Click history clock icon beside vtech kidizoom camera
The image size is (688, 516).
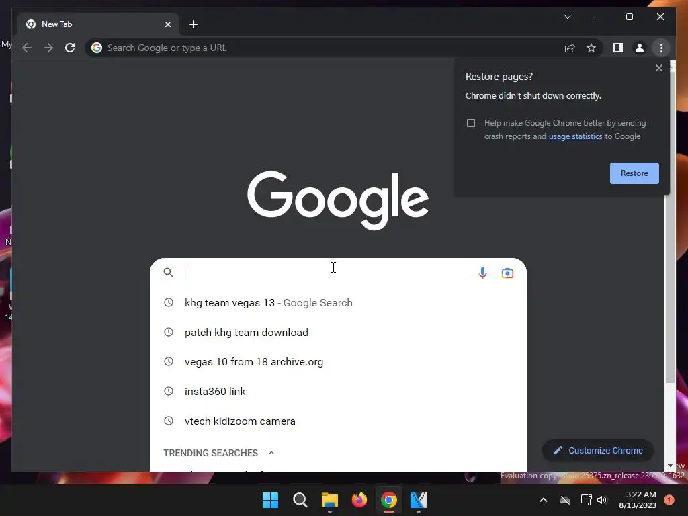(x=169, y=421)
